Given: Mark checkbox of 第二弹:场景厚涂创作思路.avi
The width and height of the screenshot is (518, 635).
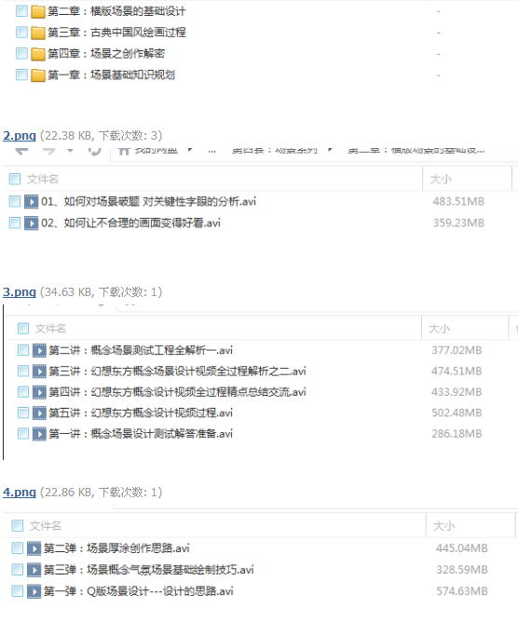Looking at the screenshot, I should (x=18, y=547).
